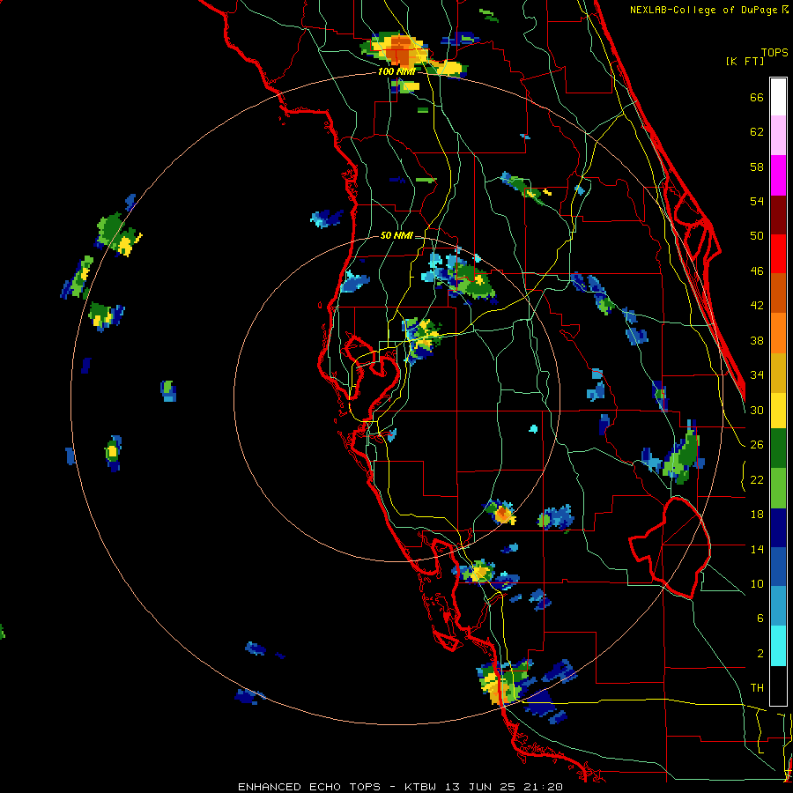Click the legend value 18
This screenshot has height=793, width=793.
[x=757, y=515]
